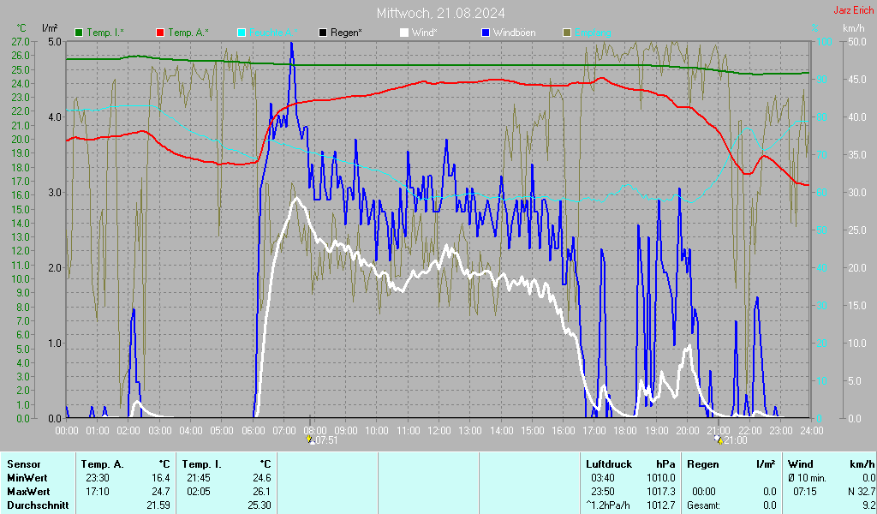Click the Luftdruck minimum value 1010.0
The width and height of the screenshot is (877, 514).
coord(661,478)
